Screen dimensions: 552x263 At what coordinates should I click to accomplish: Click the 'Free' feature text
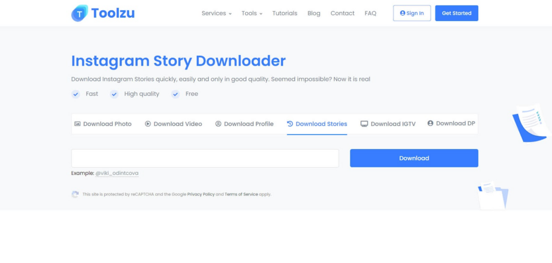(191, 94)
